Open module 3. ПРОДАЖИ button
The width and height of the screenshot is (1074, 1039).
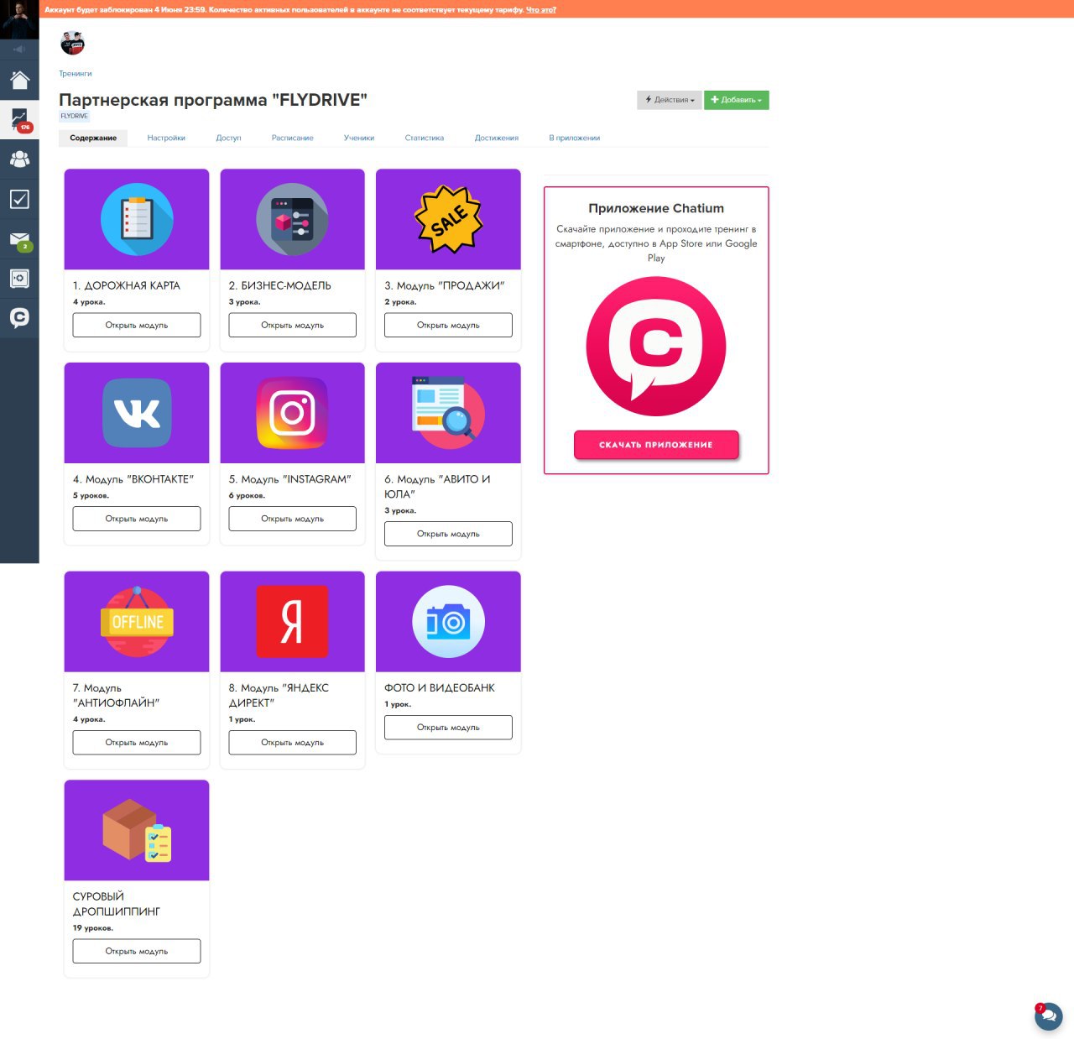click(x=448, y=325)
